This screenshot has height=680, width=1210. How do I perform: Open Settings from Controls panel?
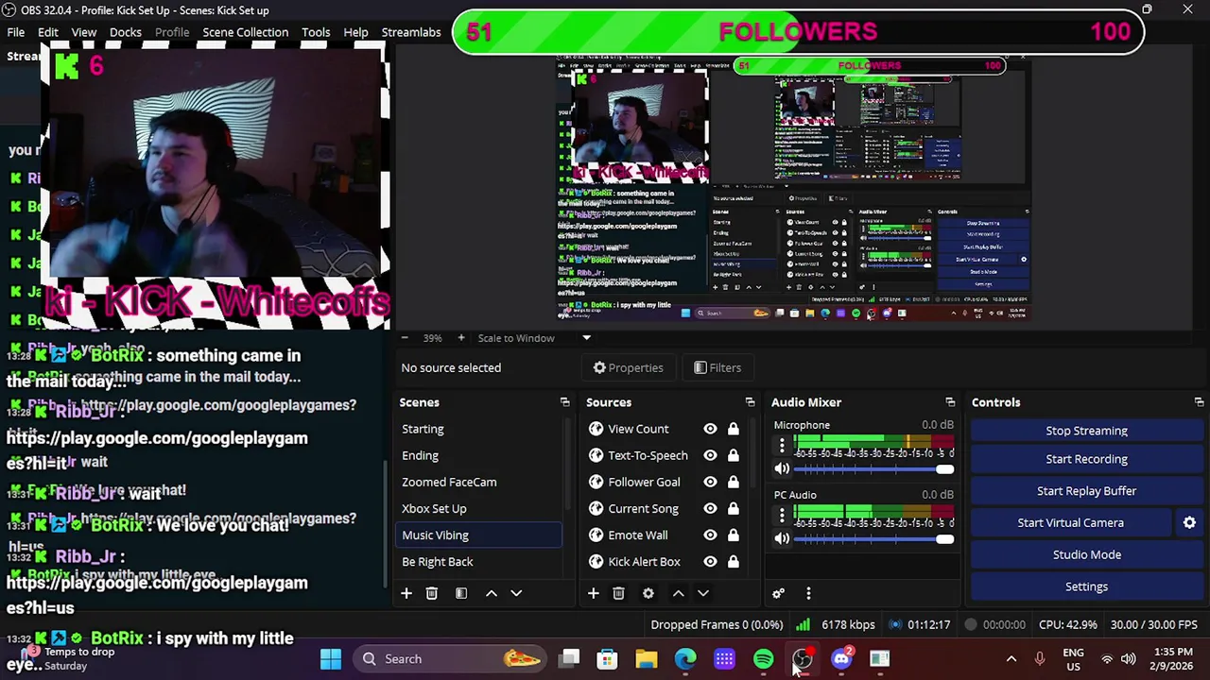click(1087, 586)
